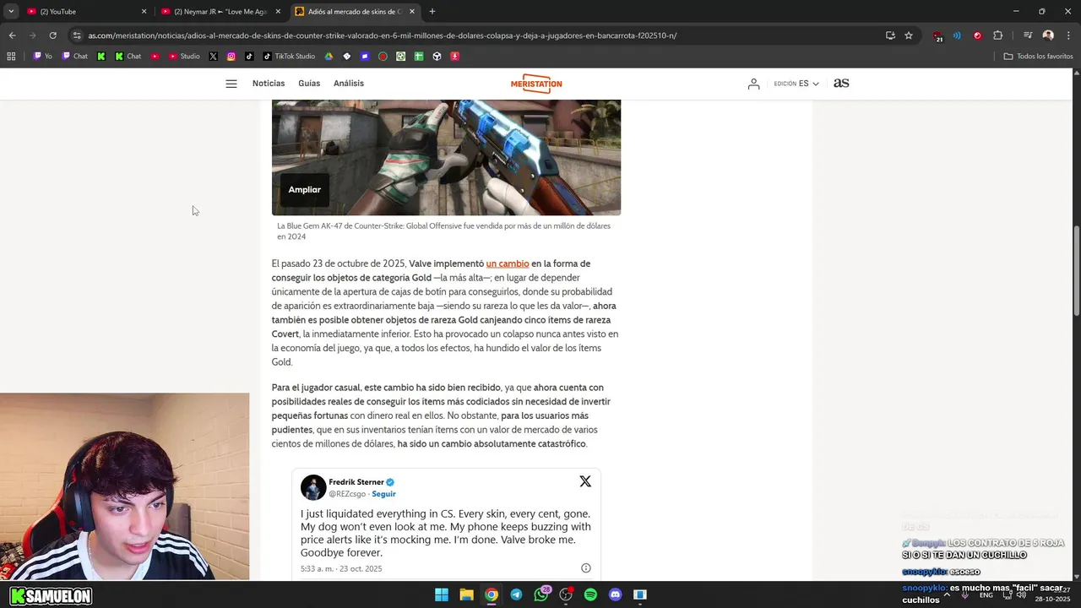Image resolution: width=1081 pixels, height=608 pixels.
Task: Open the ENG language indicator in taskbar
Action: pos(986,595)
